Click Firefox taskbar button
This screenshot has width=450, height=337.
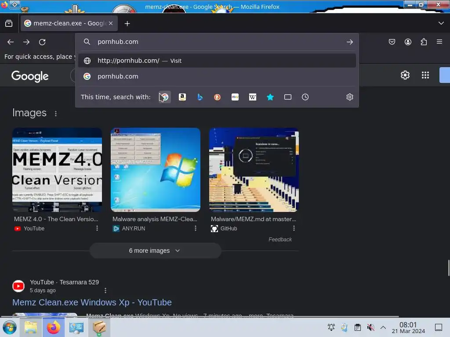pos(53,327)
